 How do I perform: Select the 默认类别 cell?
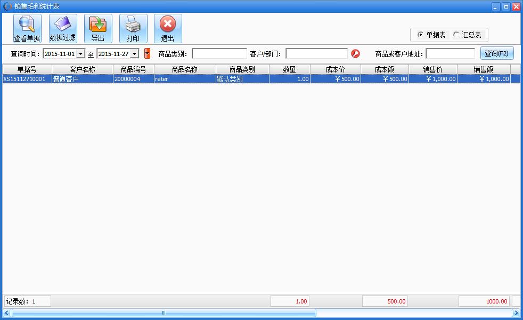coord(242,79)
